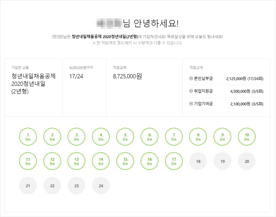
Task: Click the pending installment 19 circle
Action: (222, 161)
